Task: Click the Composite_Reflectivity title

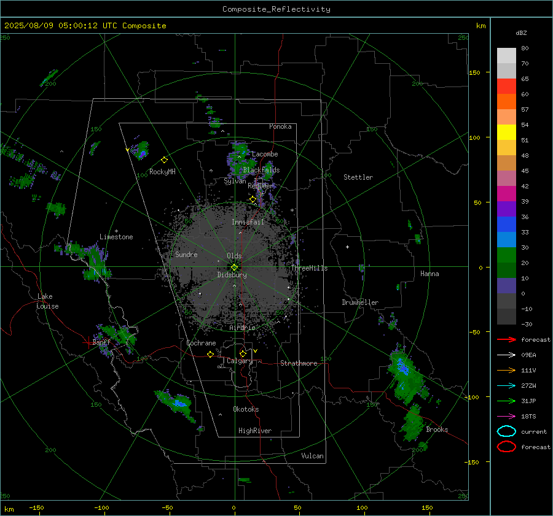Action: point(276,9)
